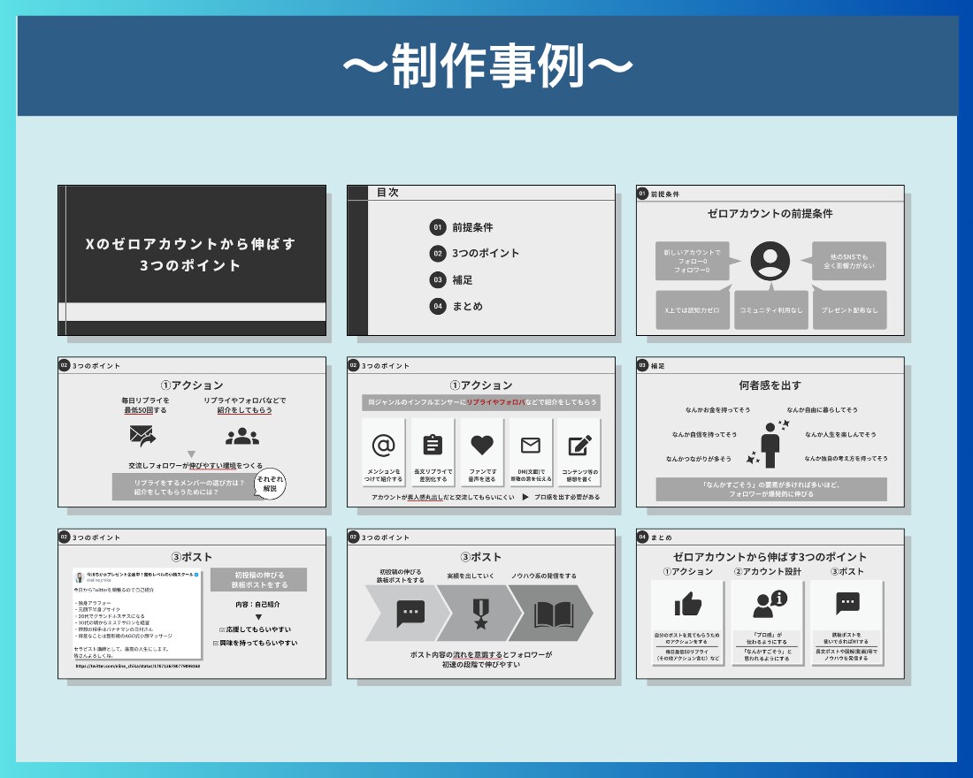Click the user avatar icon in 前提条件 slide
This screenshot has height=778, width=973.
pyautogui.click(x=770, y=261)
